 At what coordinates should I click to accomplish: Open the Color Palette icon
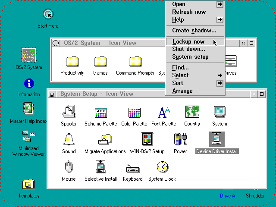coord(134,113)
